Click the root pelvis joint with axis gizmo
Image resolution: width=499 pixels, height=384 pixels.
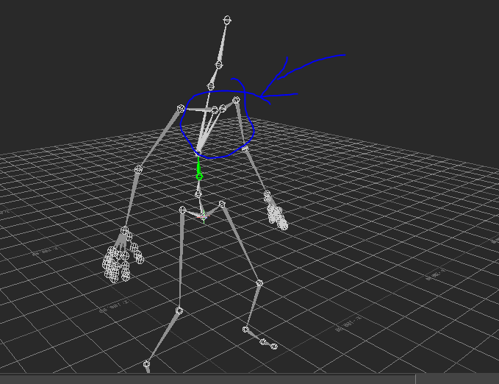[204, 217]
